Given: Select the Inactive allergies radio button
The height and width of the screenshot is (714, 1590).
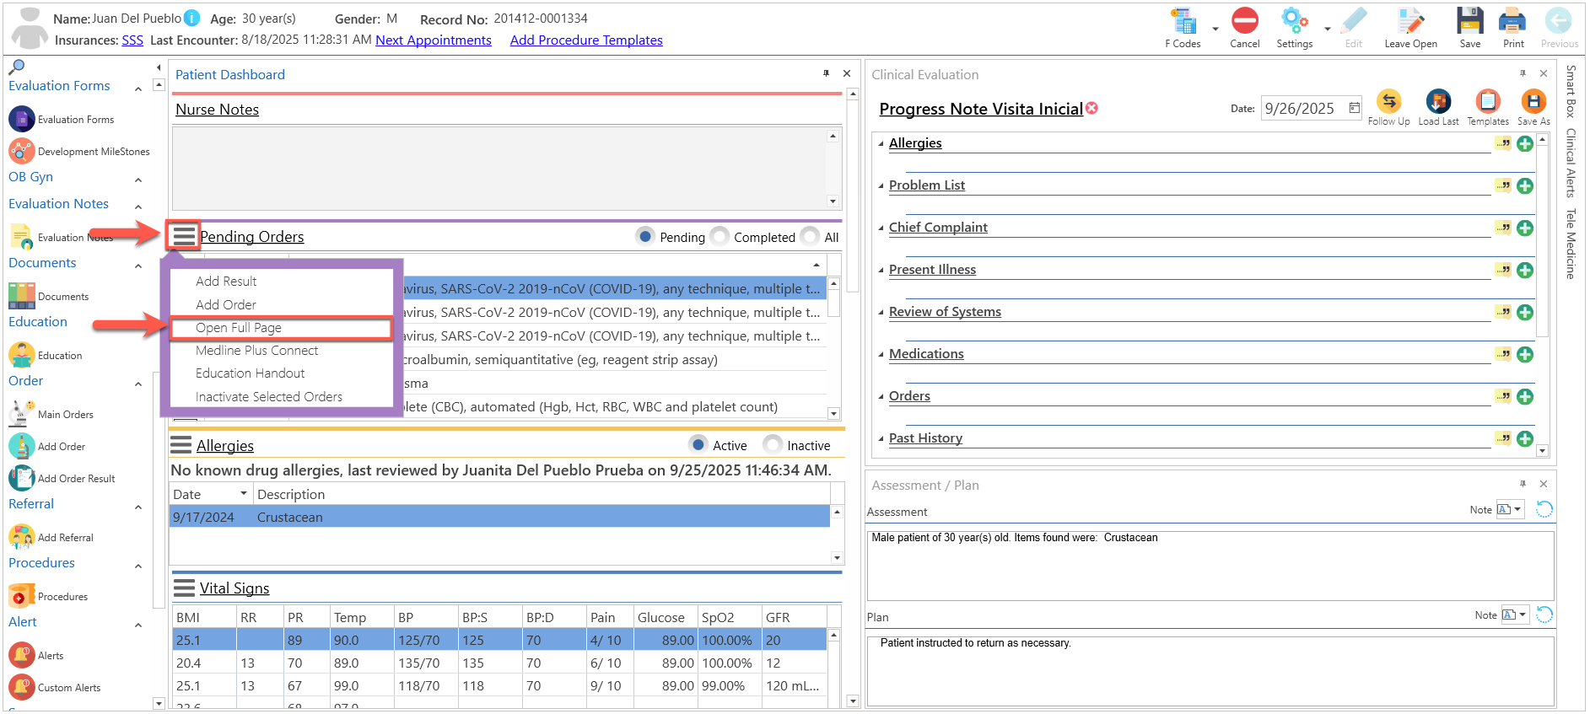Looking at the screenshot, I should click(773, 444).
